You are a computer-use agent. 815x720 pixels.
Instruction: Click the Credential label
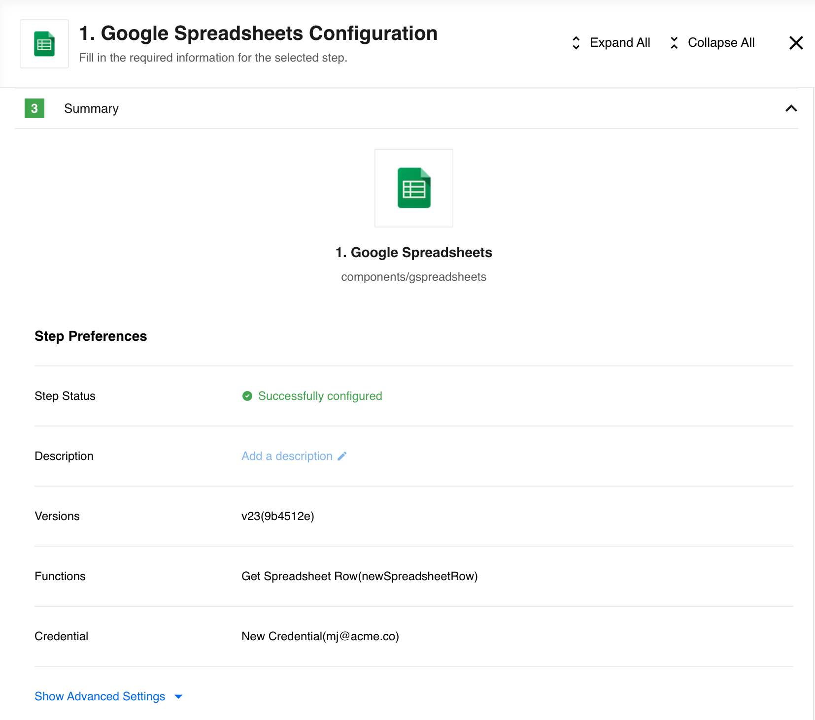62,636
